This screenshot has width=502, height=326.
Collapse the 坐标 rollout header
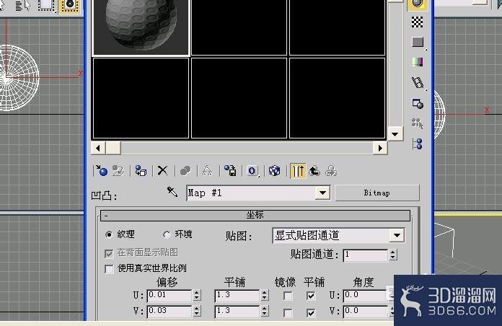(255, 215)
